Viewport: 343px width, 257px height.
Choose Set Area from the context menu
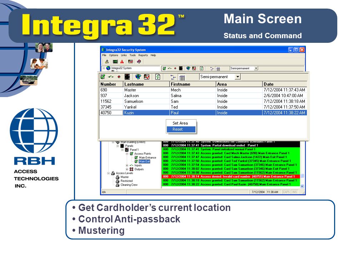coord(181,123)
